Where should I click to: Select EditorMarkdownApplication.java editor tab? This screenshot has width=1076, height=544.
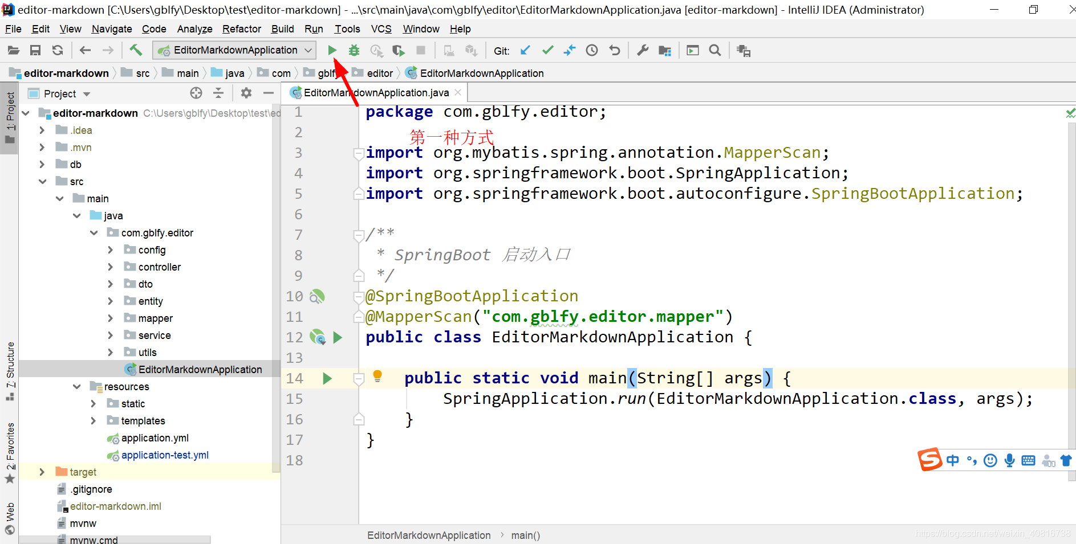[374, 93]
